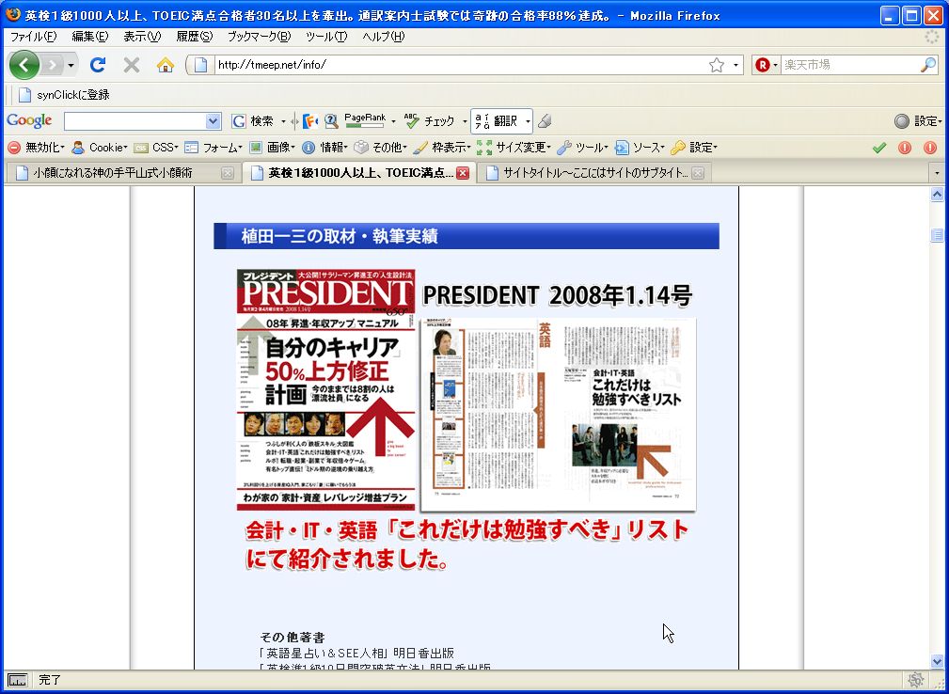Go to the home page icon

click(x=166, y=65)
